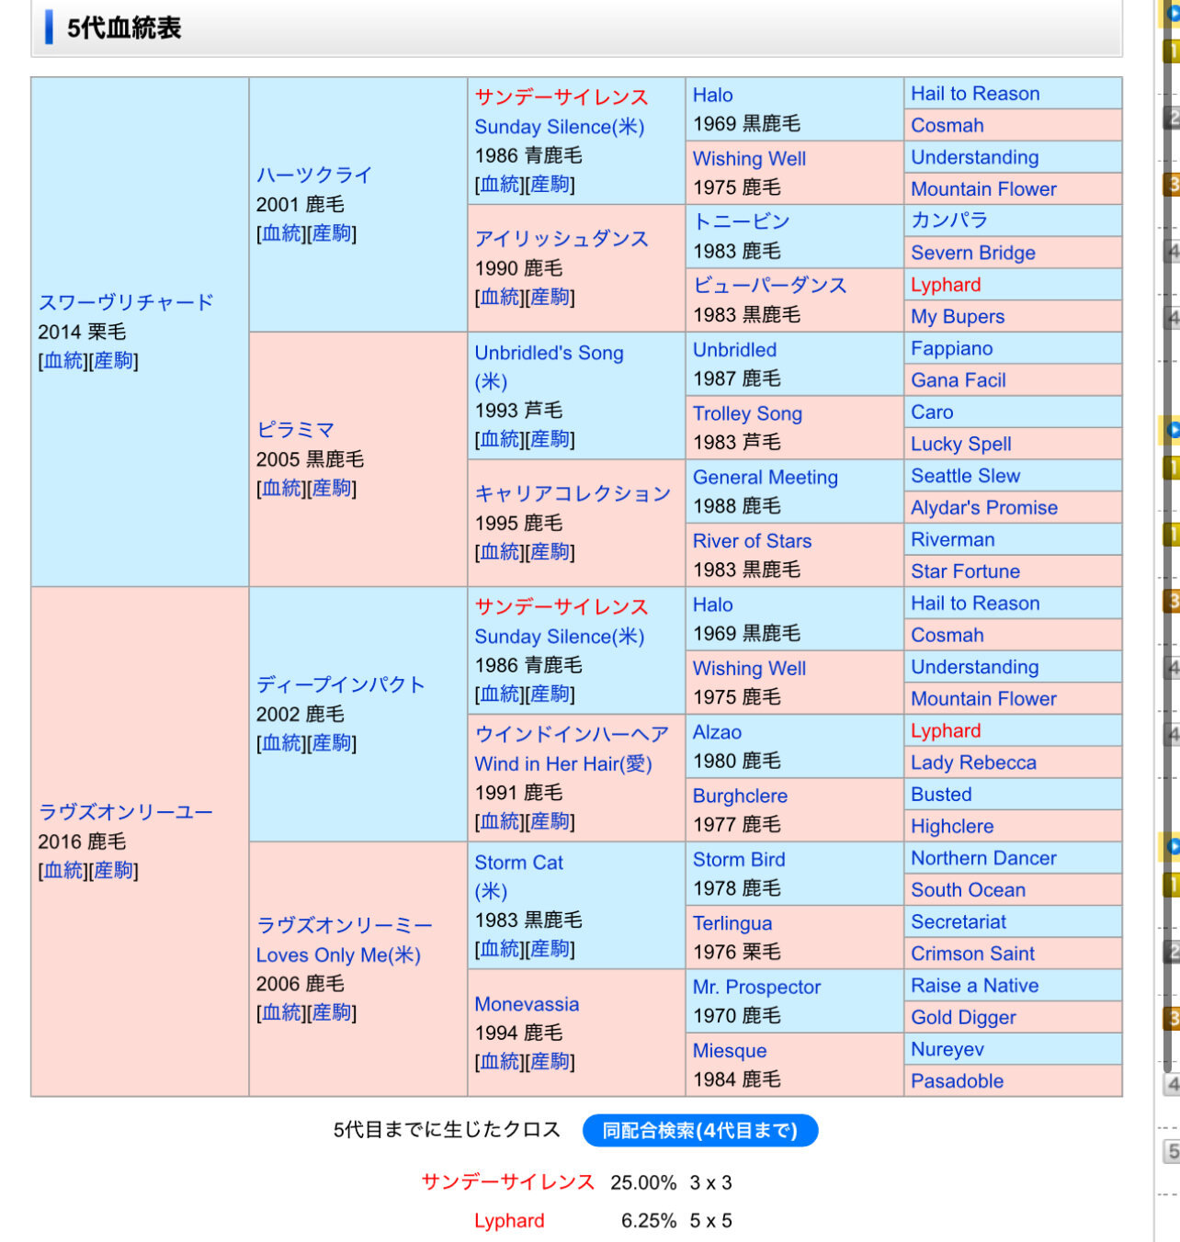
Task: Open Miesque horse link
Action: pyautogui.click(x=730, y=1051)
